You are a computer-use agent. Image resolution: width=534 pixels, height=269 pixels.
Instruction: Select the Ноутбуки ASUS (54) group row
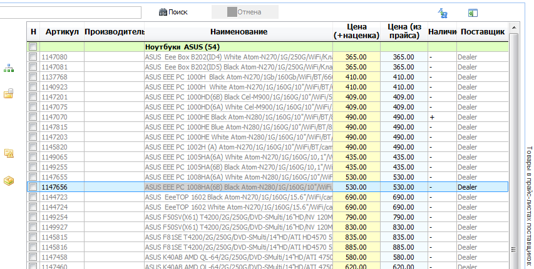click(x=267, y=47)
